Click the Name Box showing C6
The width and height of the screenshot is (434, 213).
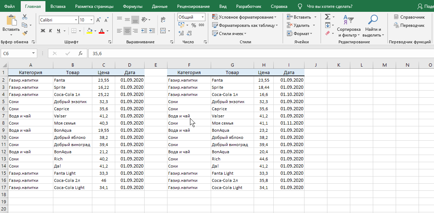16,53
